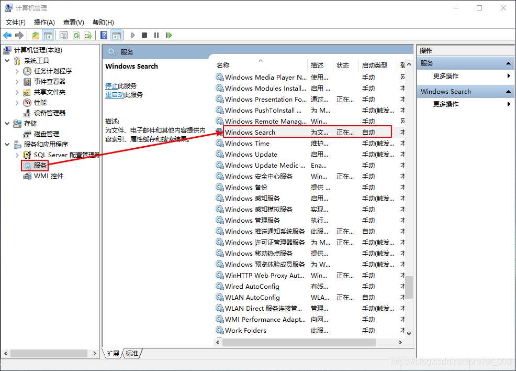
Task: Select the Performance gauge icon in tree
Action: [27, 103]
